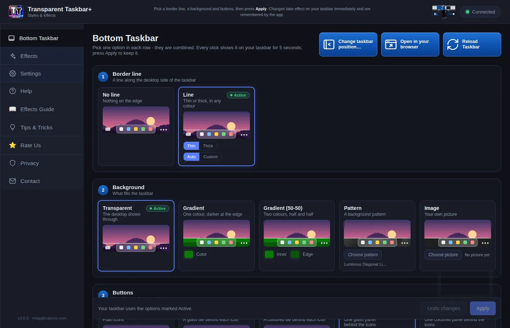
Task: Choose Custom line colour
Action: pos(211,157)
